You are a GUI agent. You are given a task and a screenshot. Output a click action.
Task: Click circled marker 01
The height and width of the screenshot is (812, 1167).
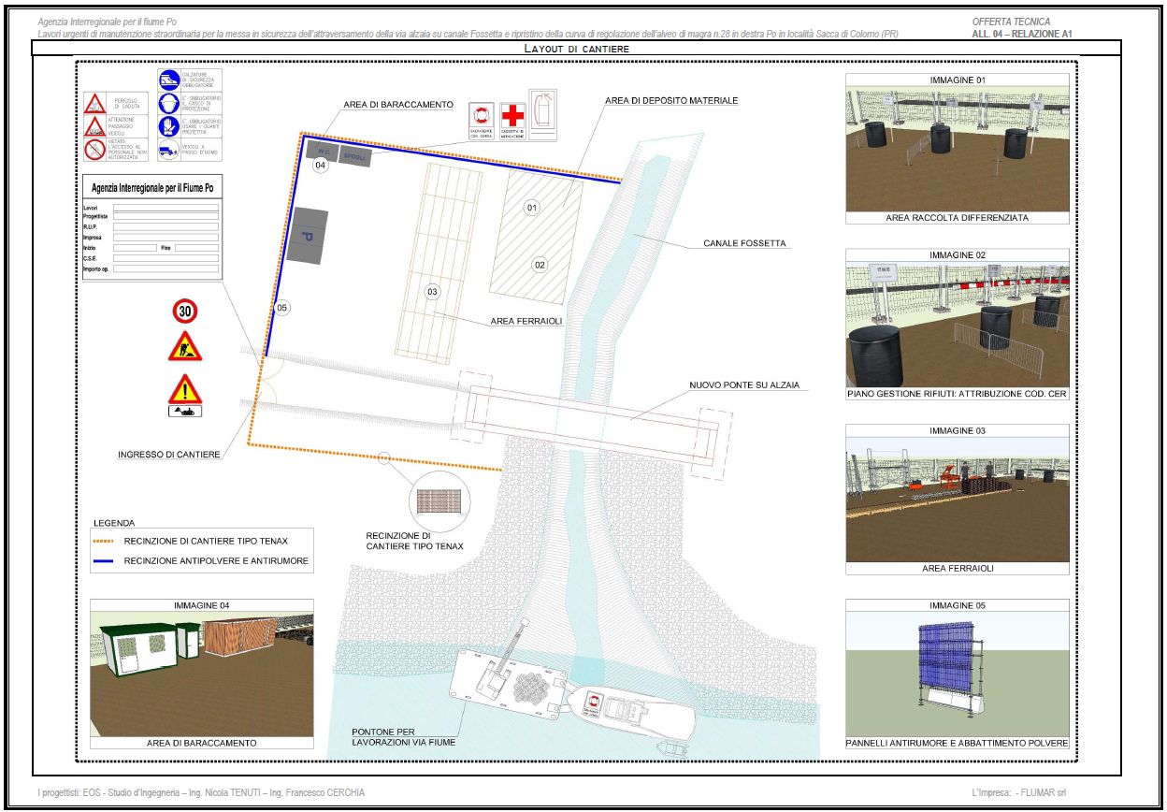point(532,207)
